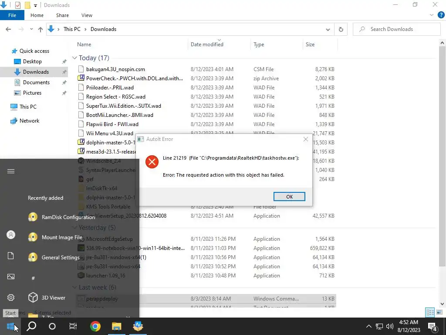The height and width of the screenshot is (335, 446).
Task: Select bakugan4.3U_nospin.csm file
Action: click(115, 69)
